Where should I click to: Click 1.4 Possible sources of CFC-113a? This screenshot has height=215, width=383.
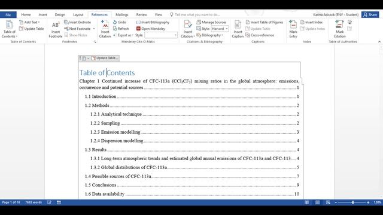(x=191, y=176)
